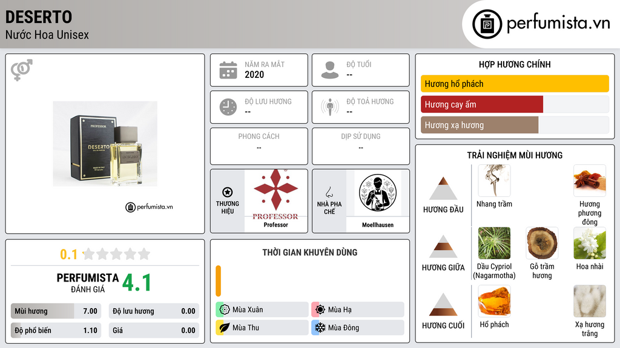Click the Nước Hoa Unisex subtitle
620x348 pixels.
click(x=47, y=34)
